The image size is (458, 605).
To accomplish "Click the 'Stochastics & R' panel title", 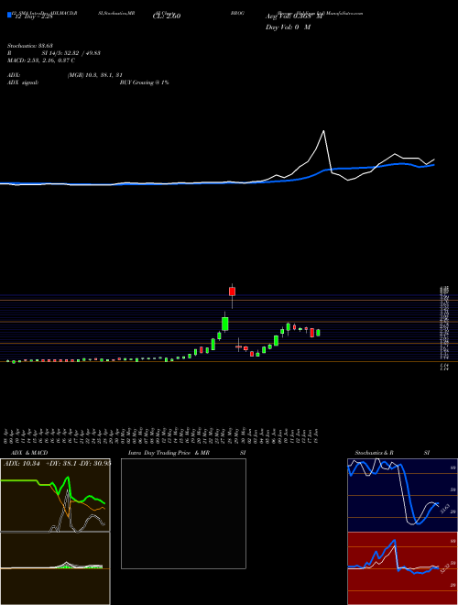I will coord(374,453).
